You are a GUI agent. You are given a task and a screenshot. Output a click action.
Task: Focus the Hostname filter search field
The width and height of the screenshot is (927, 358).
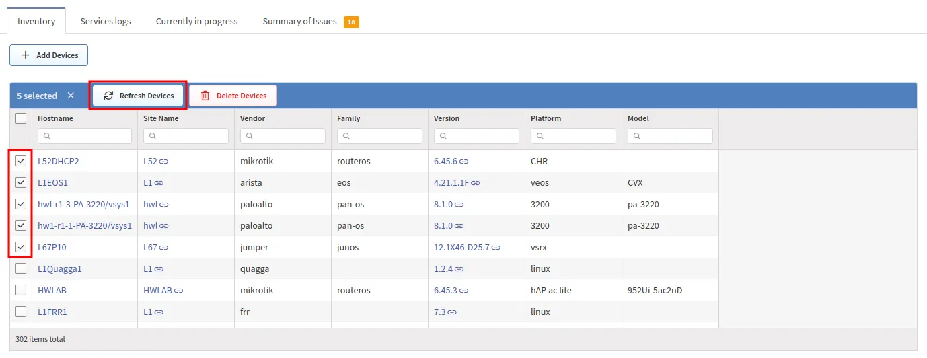click(85, 136)
